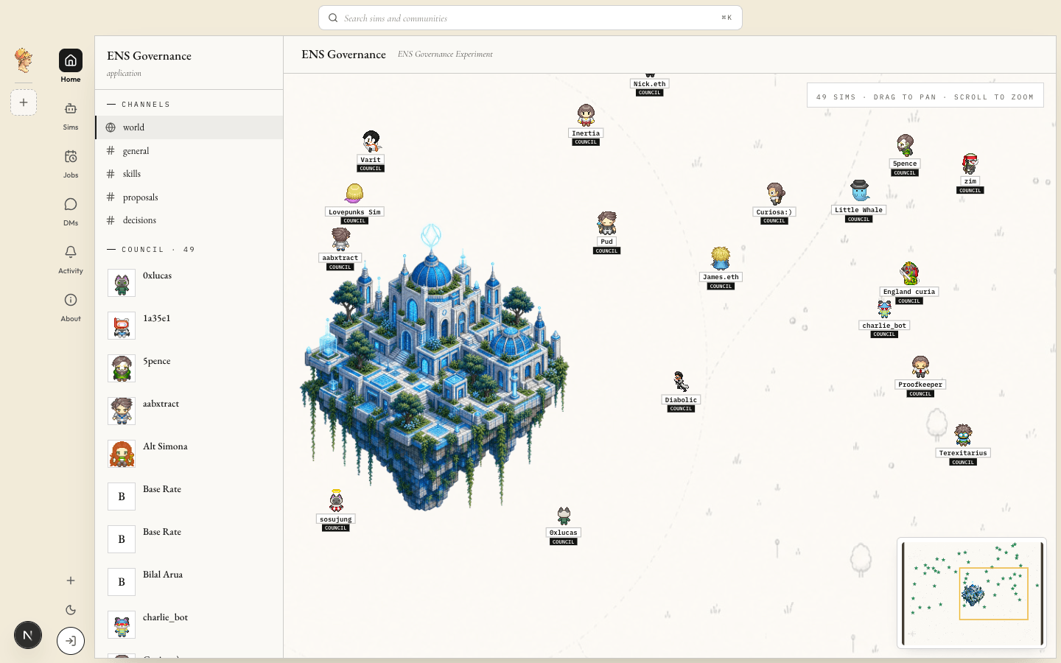This screenshot has width=1061, height=663.
Task: Open the proposals channel
Action: pyautogui.click(x=189, y=197)
